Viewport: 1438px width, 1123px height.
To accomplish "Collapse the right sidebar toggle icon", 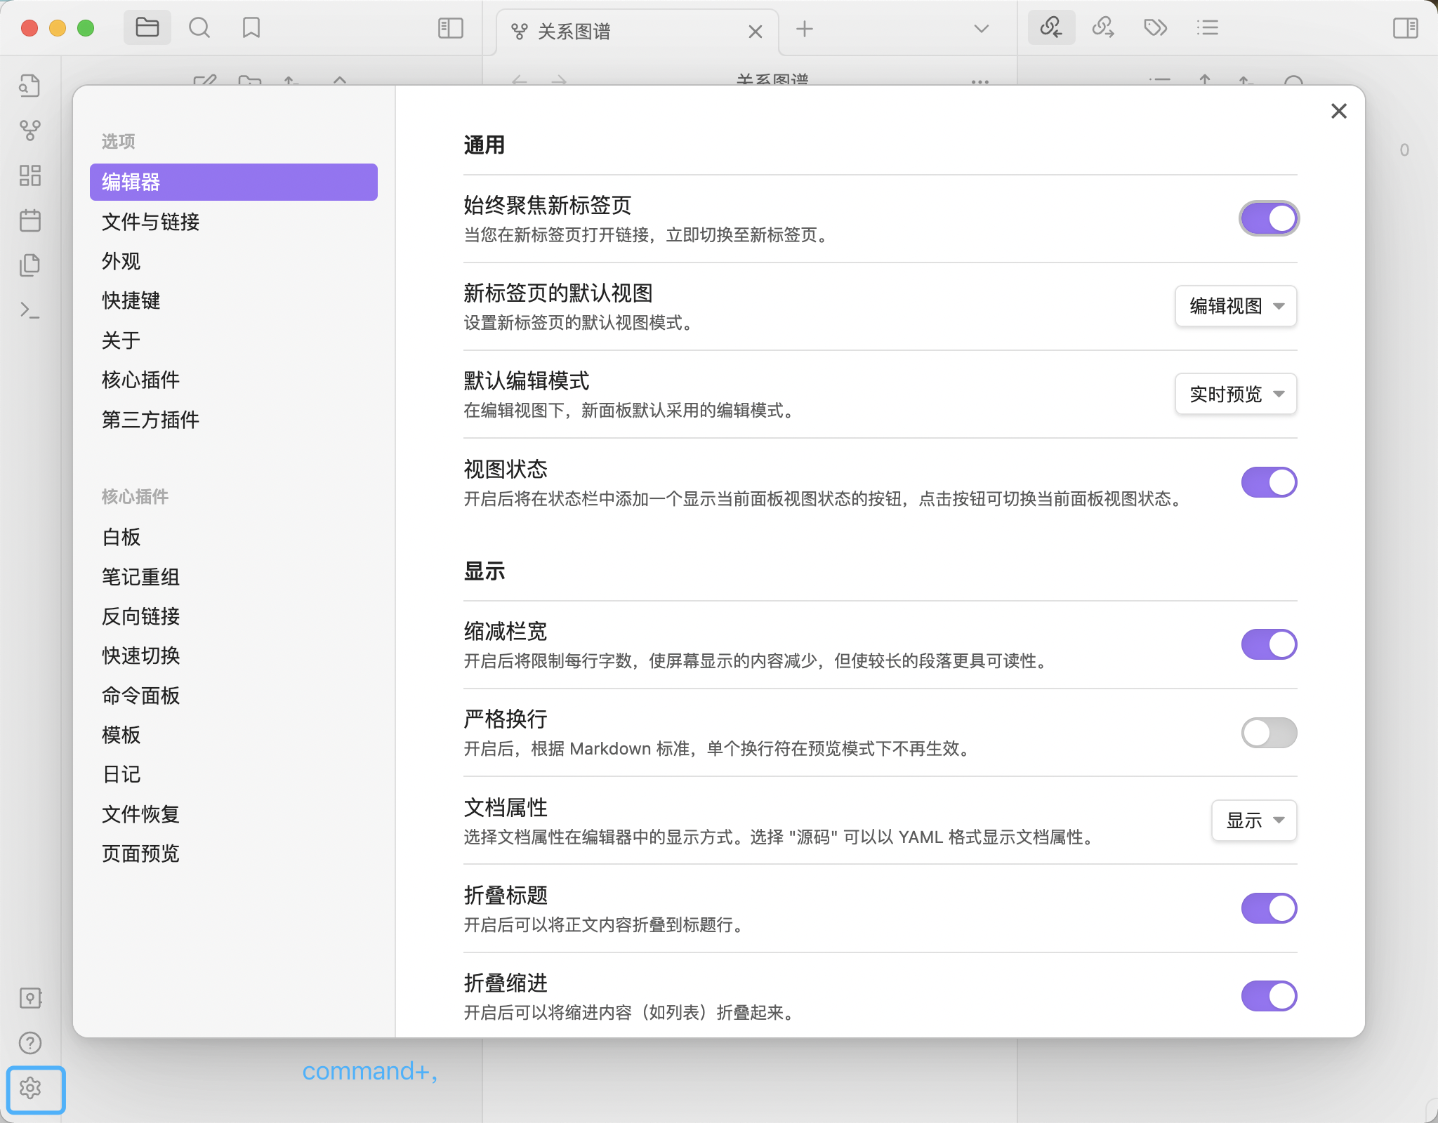I will [x=1405, y=28].
